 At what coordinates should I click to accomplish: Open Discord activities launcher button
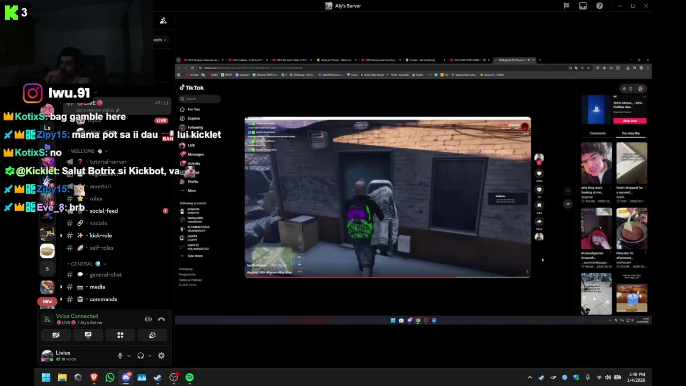pyautogui.click(x=120, y=335)
